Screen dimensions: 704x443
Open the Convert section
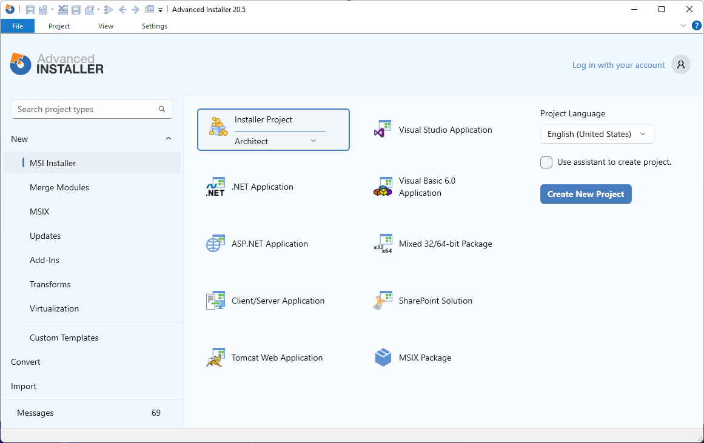[25, 362]
